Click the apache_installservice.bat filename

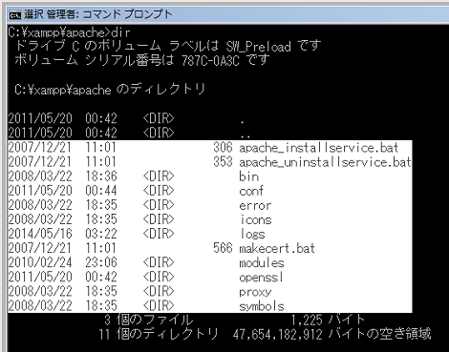(x=319, y=148)
